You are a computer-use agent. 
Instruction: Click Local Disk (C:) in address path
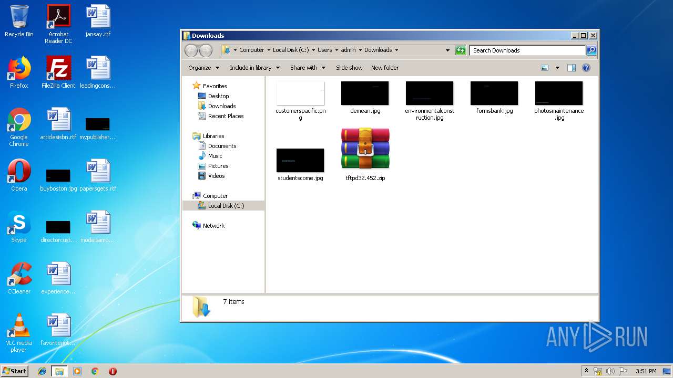(x=291, y=50)
